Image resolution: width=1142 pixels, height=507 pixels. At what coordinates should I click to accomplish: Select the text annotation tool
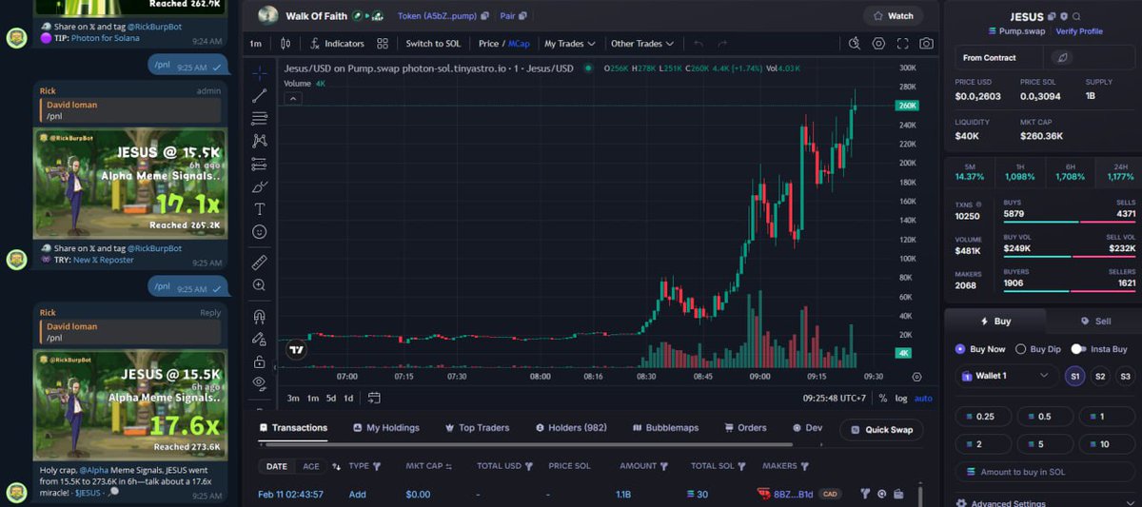[259, 209]
